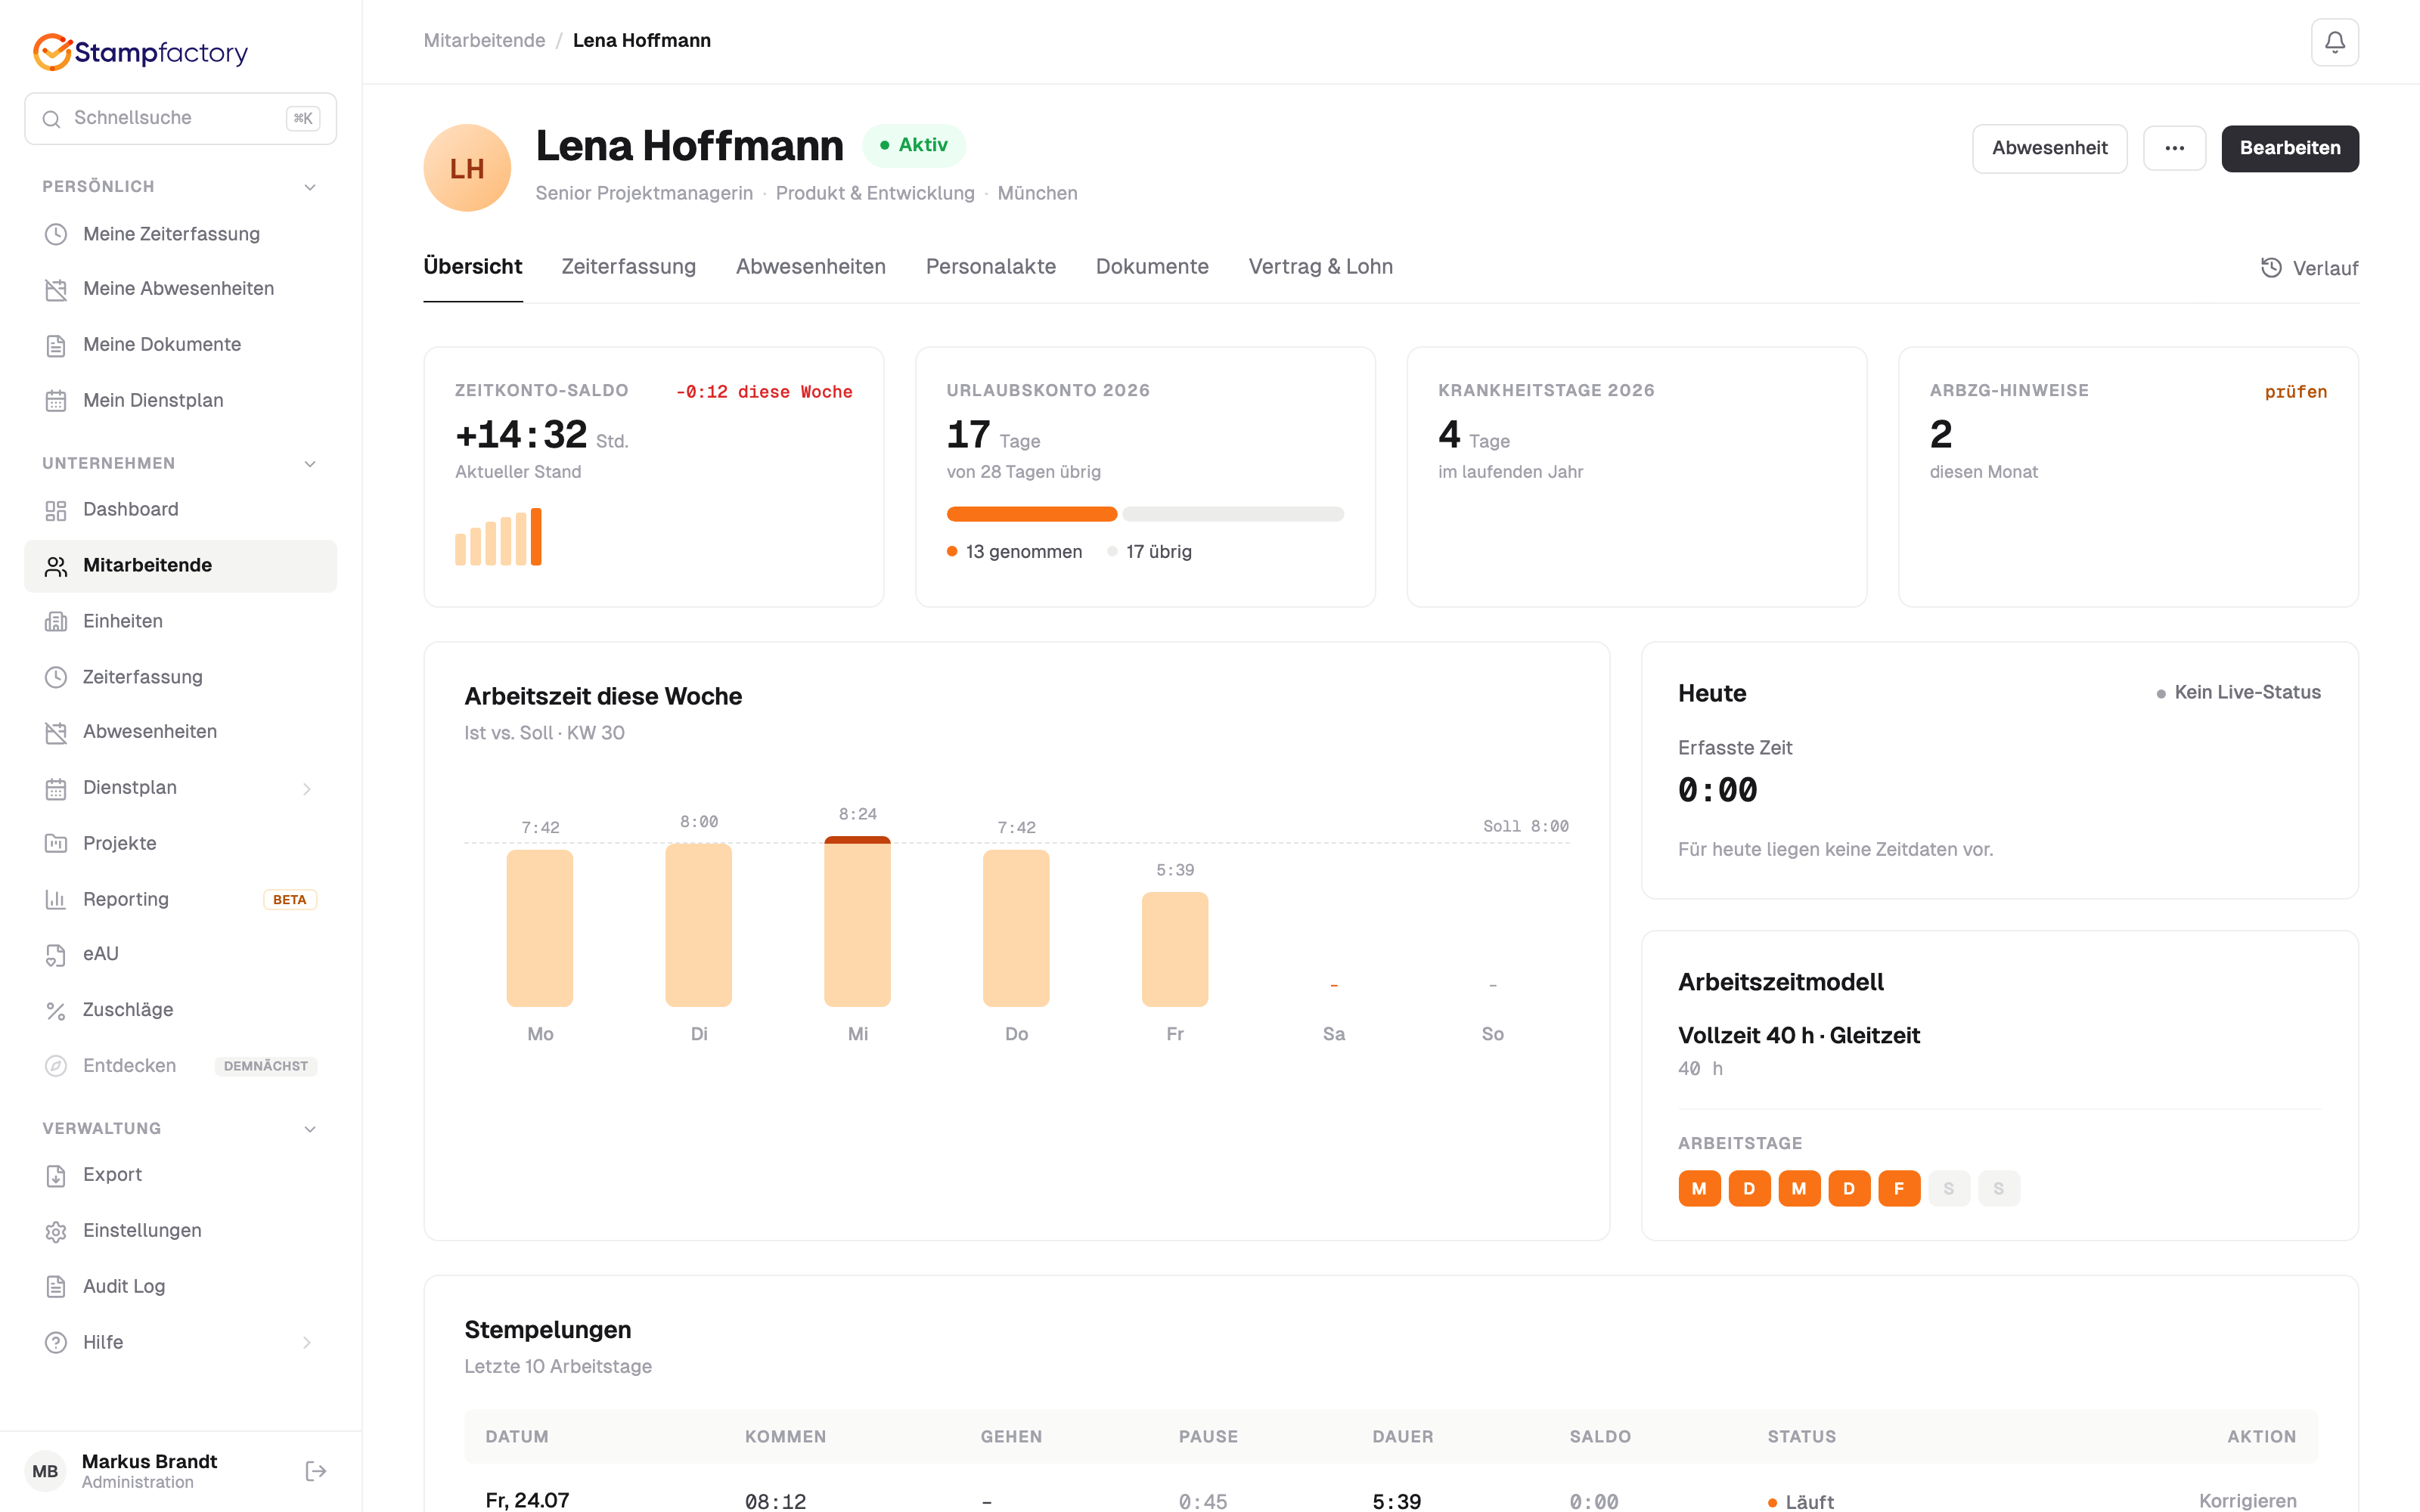This screenshot has width=2420, height=1512.
Task: Toggle the Friday (F) workday chip
Action: pyautogui.click(x=1899, y=1188)
